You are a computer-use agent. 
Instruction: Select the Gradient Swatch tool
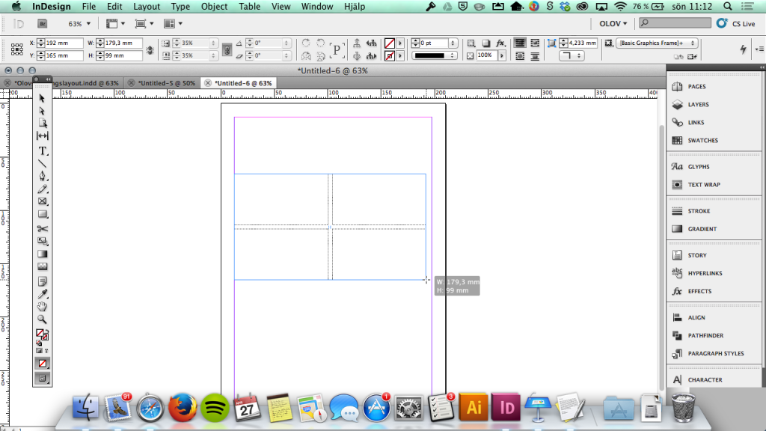(x=43, y=254)
